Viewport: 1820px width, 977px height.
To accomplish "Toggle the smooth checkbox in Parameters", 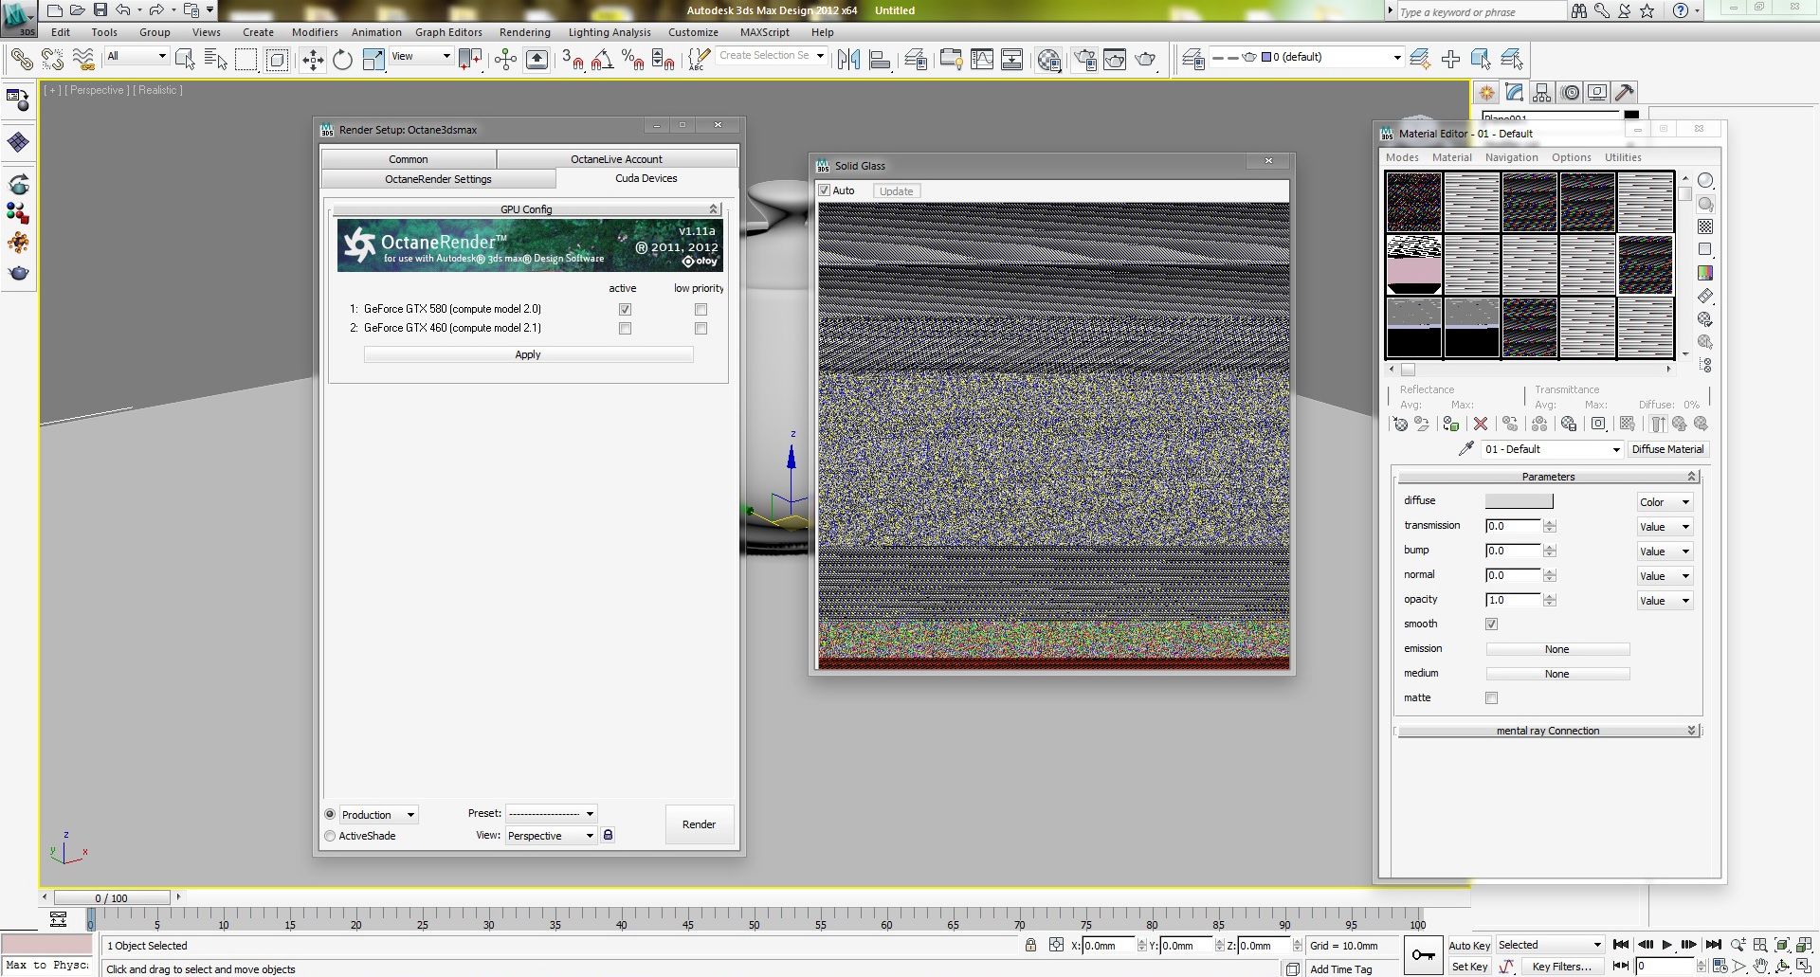I will coord(1491,624).
